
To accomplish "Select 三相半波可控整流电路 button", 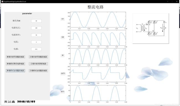I will coord(38,57).
